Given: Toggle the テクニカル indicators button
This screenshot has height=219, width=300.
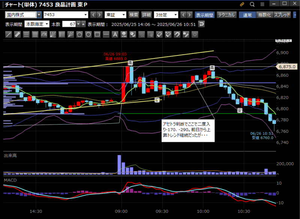Looking at the screenshot, I should pos(227,15).
